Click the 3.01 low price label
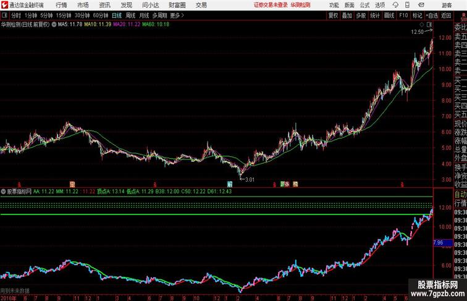This screenshot has width=467, height=301. (x=250, y=180)
